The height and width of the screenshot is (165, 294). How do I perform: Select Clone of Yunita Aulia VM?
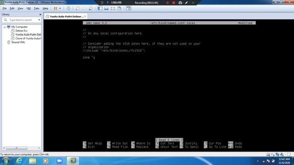[x=28, y=38]
